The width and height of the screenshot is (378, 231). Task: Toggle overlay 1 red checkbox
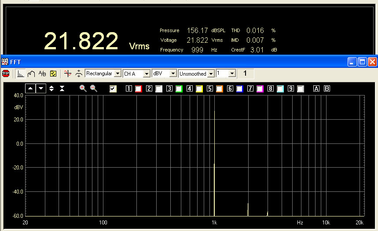[x=138, y=89]
